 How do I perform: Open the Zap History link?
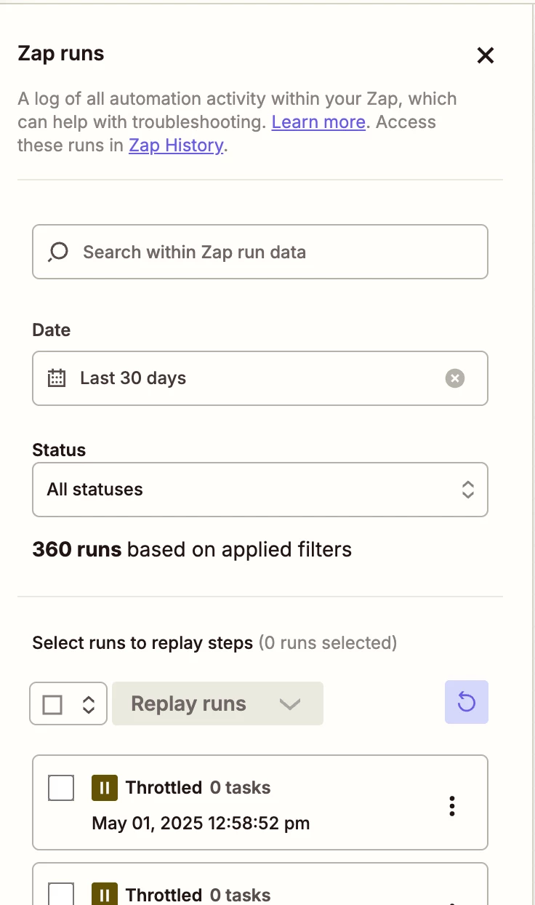(x=176, y=145)
